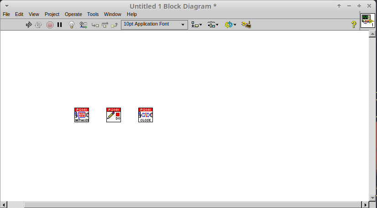Select the PI2040 Close VI node
Viewport: 377px width, 208px height.
[146, 115]
